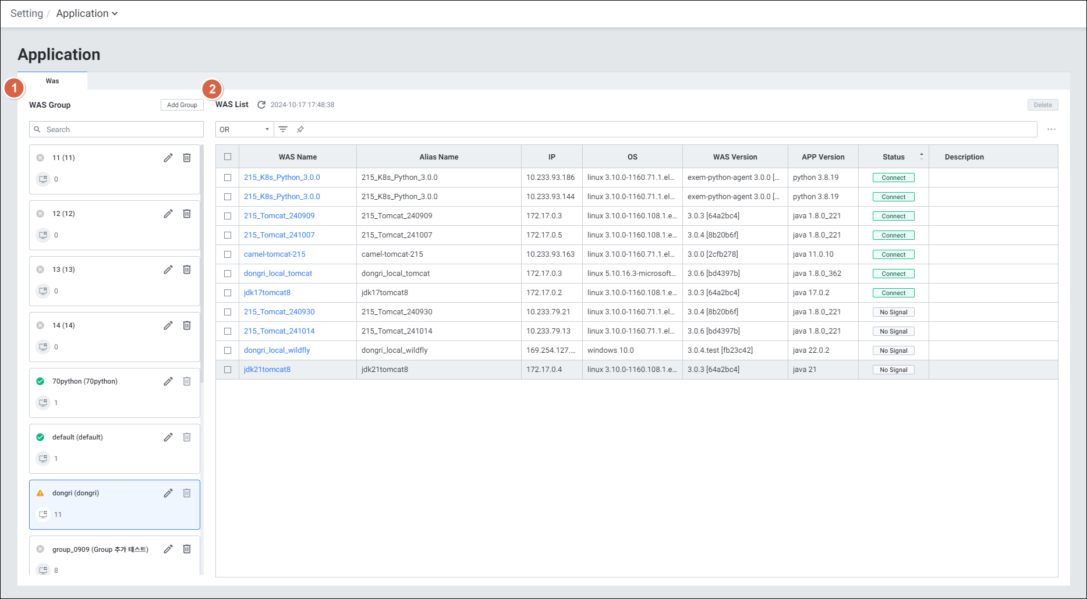Viewport: 1087px width, 599px height.
Task: Edit the 70python group with pencil icon
Action: (x=168, y=381)
